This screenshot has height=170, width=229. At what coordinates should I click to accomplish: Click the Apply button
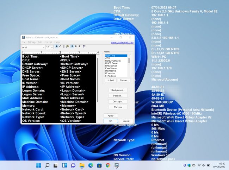pyautogui.click(x=111, y=115)
